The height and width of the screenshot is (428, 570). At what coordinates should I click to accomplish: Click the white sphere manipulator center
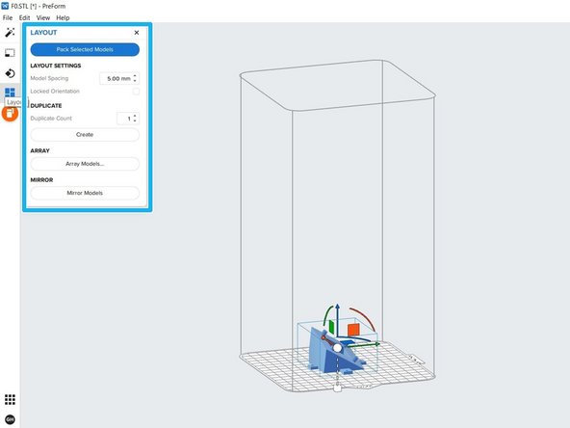tap(337, 348)
